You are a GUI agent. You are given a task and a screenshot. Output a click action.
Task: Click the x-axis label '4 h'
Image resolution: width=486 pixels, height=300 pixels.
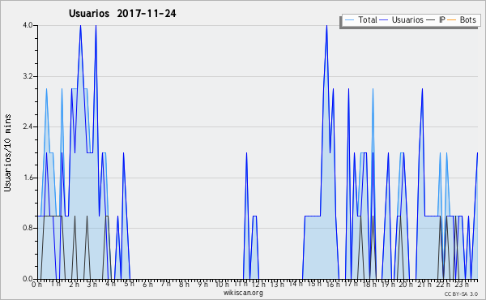pos(110,284)
